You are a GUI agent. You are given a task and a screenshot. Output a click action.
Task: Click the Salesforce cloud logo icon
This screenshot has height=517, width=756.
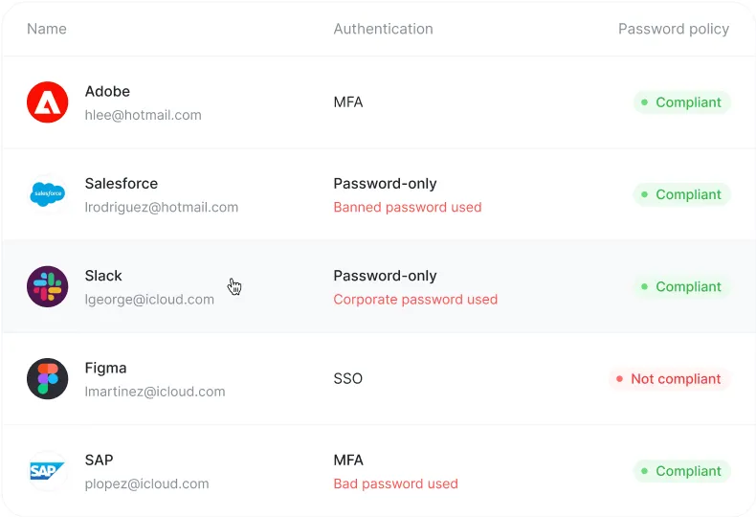[x=47, y=194]
